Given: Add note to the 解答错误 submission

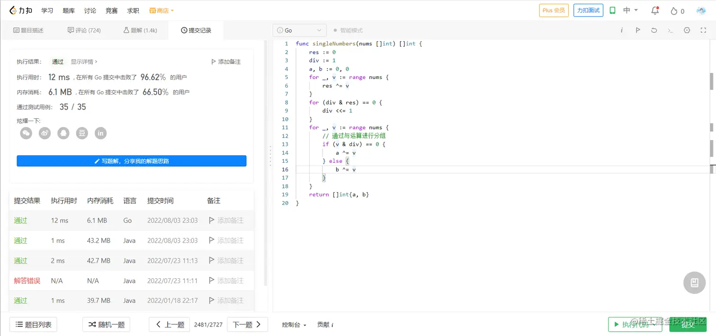Looking at the screenshot, I should point(226,281).
